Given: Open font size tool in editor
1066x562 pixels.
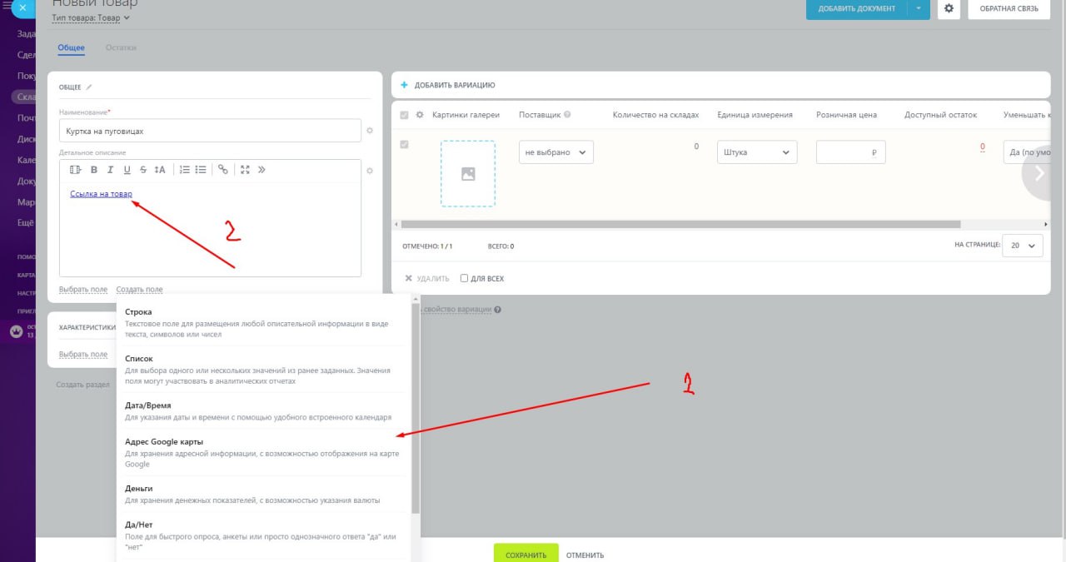Looking at the screenshot, I should [x=160, y=170].
